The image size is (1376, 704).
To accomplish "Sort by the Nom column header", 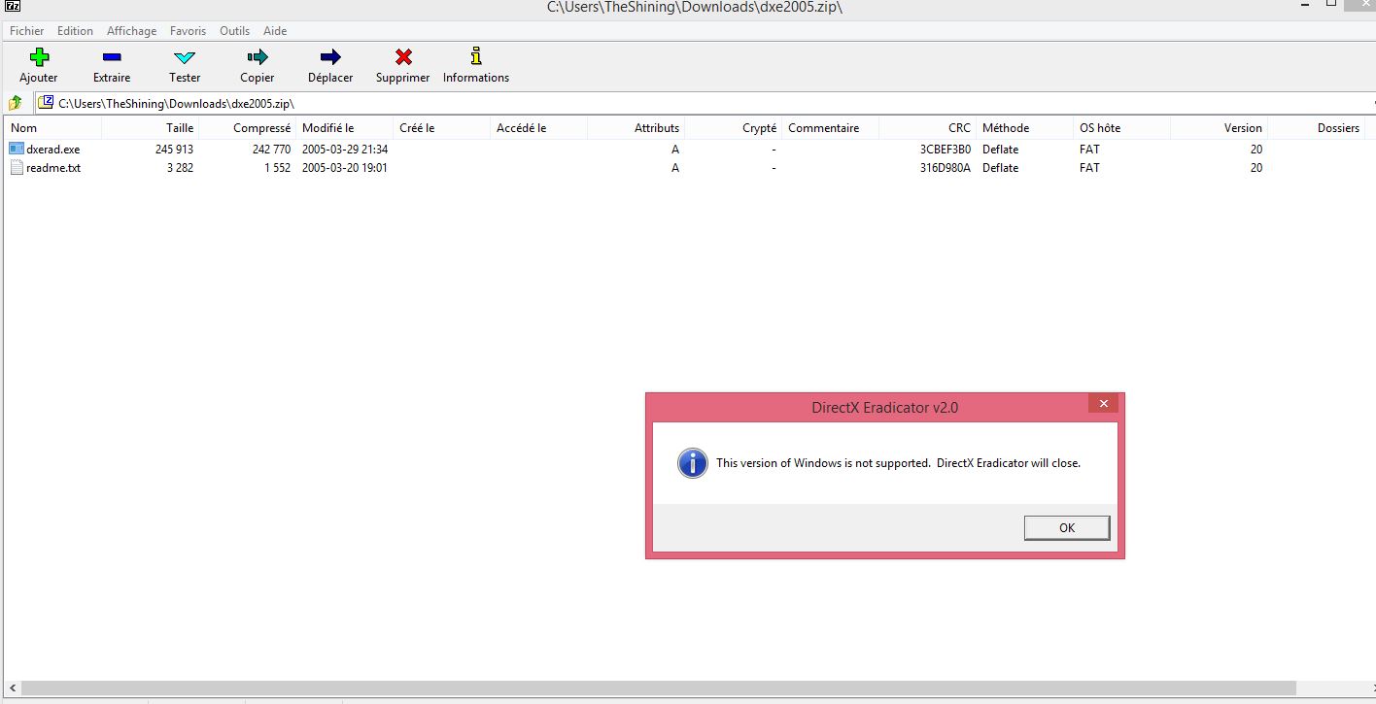I will pyautogui.click(x=52, y=128).
